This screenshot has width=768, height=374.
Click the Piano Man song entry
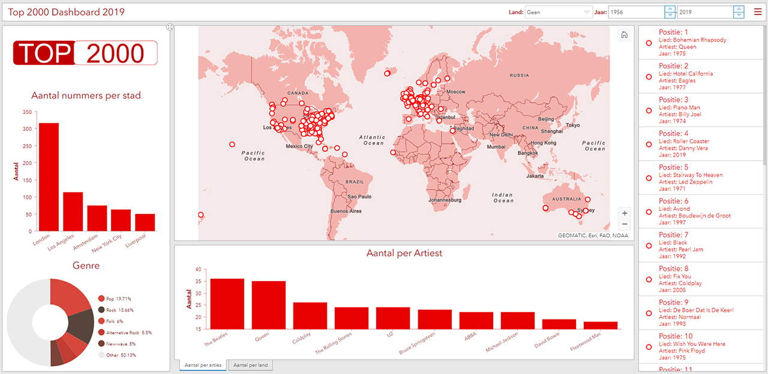point(700,110)
